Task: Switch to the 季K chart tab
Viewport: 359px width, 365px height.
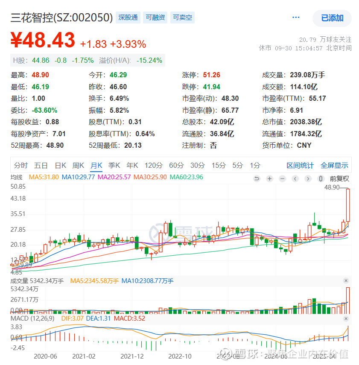Action: point(114,166)
